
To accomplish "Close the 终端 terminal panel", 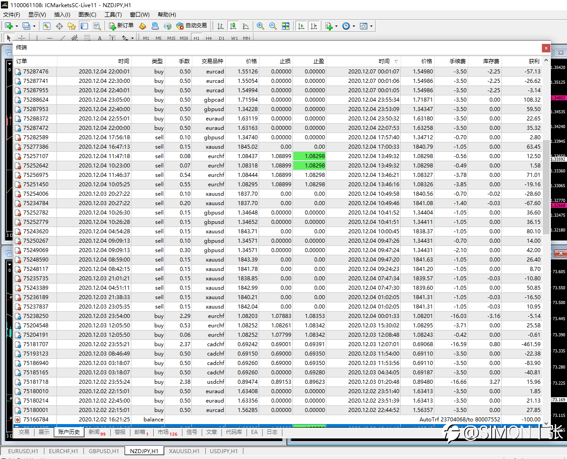I will click(545, 48).
